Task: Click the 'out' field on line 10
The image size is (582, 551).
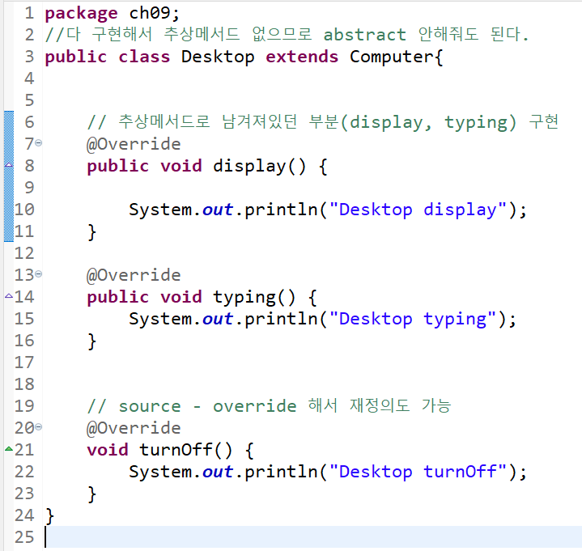Action: [x=218, y=210]
